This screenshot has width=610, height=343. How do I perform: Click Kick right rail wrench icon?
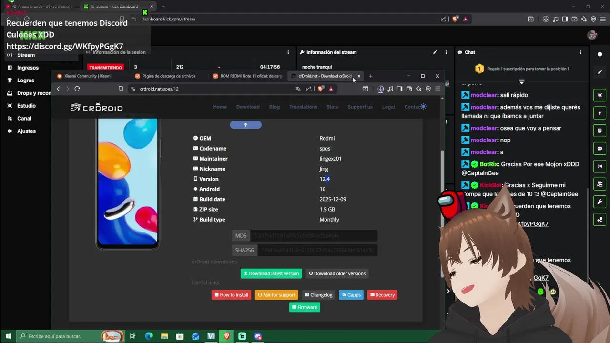[600, 202]
